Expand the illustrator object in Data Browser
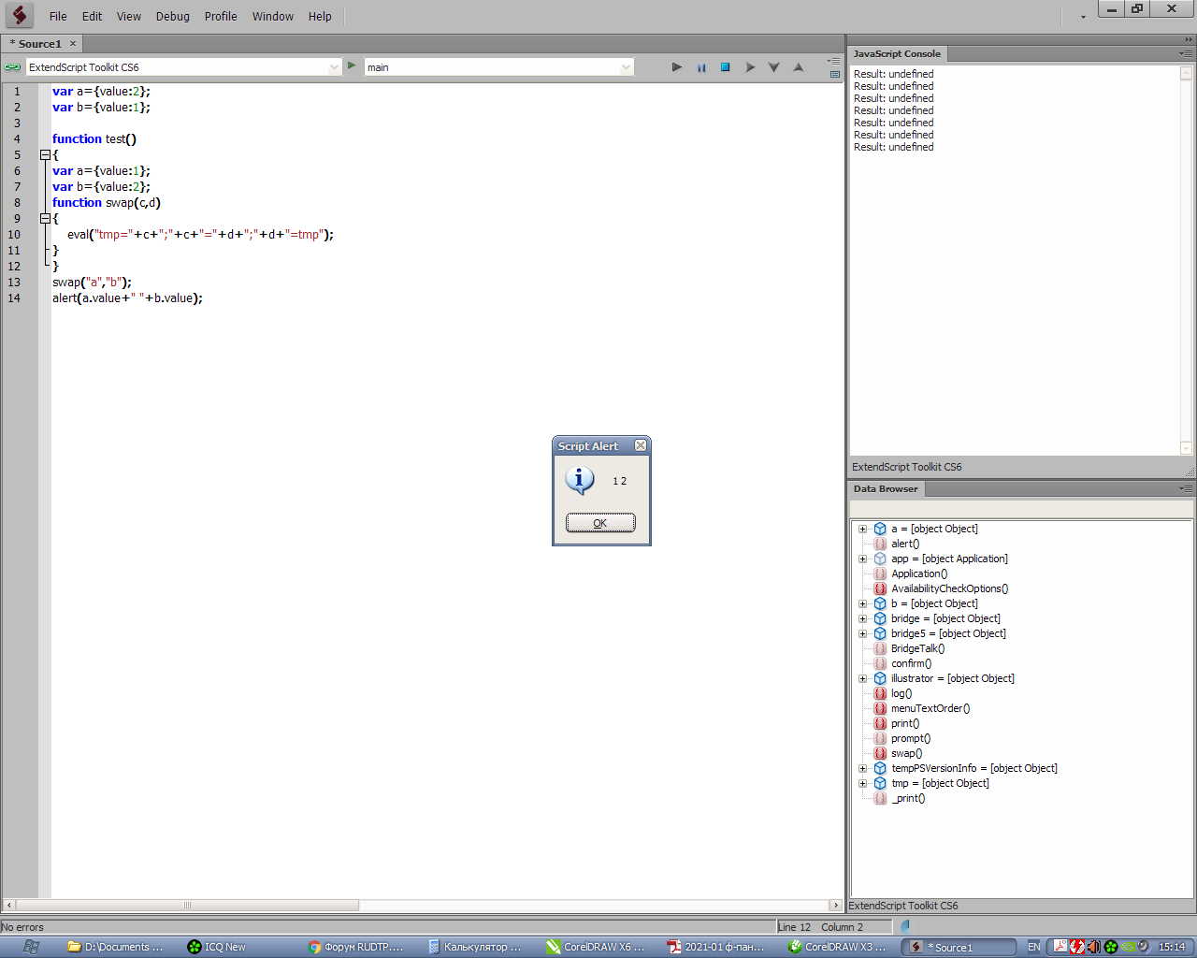 (x=862, y=679)
